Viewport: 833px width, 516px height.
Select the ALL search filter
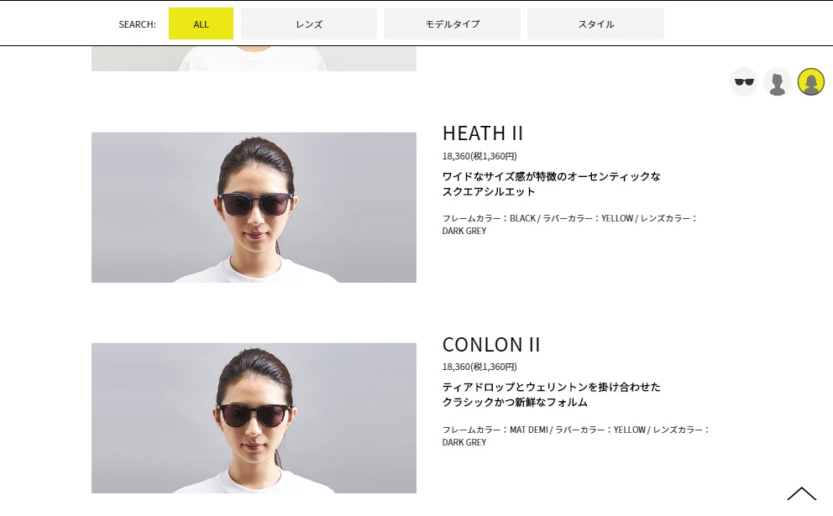pyautogui.click(x=201, y=23)
